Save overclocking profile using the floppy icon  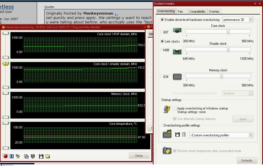177,134
